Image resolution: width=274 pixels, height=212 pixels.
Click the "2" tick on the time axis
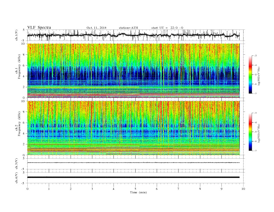tap(71, 189)
